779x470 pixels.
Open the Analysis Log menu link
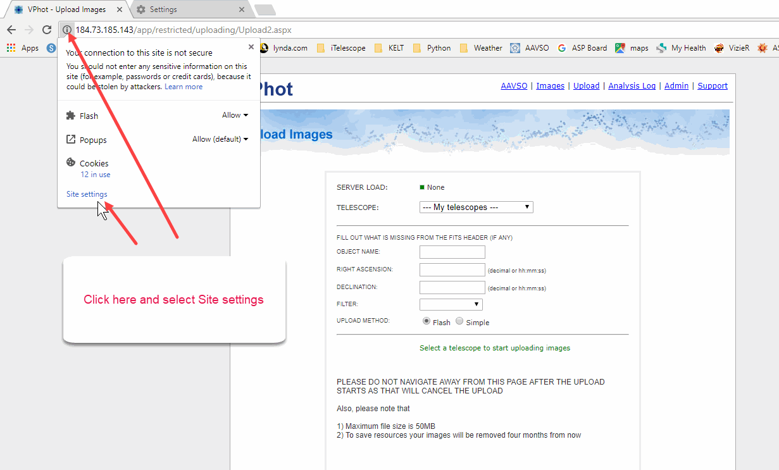632,86
